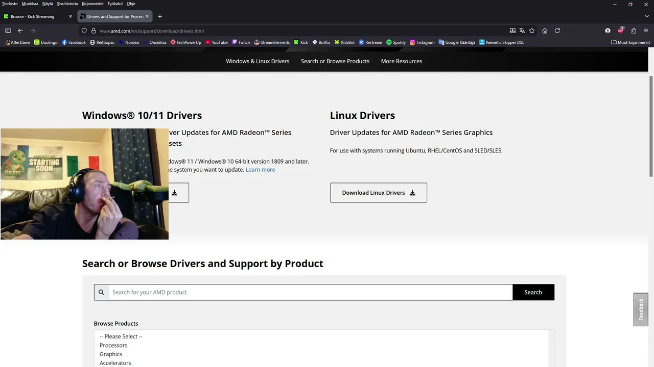Open the Feedback side tab
The height and width of the screenshot is (367, 654).
pyautogui.click(x=641, y=309)
